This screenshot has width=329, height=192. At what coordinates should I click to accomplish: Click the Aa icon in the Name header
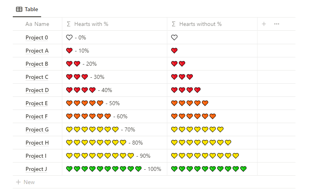click(x=29, y=24)
